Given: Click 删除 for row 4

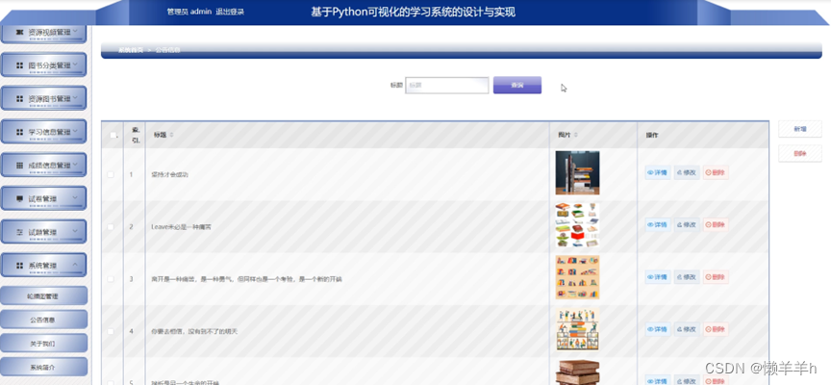Looking at the screenshot, I should pos(716,329).
